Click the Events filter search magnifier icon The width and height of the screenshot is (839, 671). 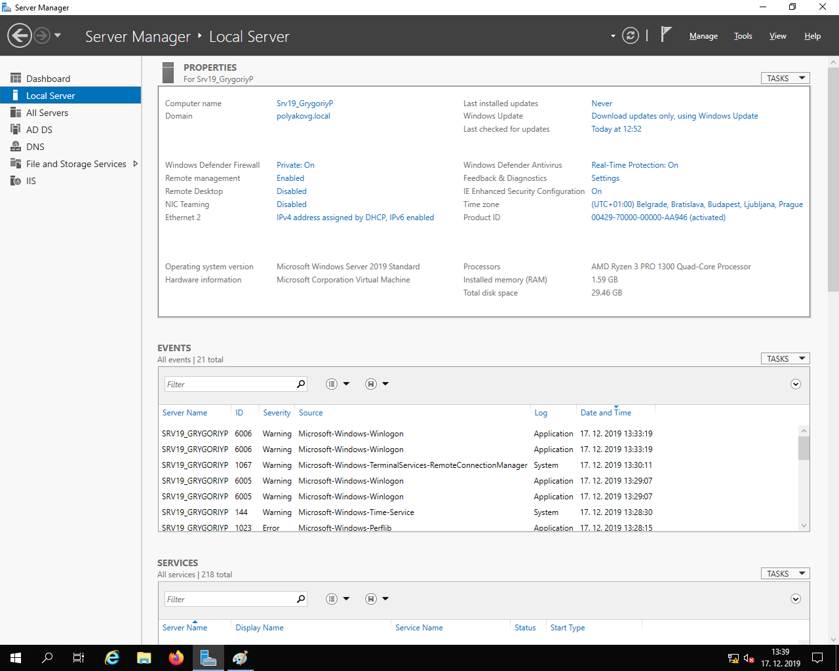(x=301, y=384)
